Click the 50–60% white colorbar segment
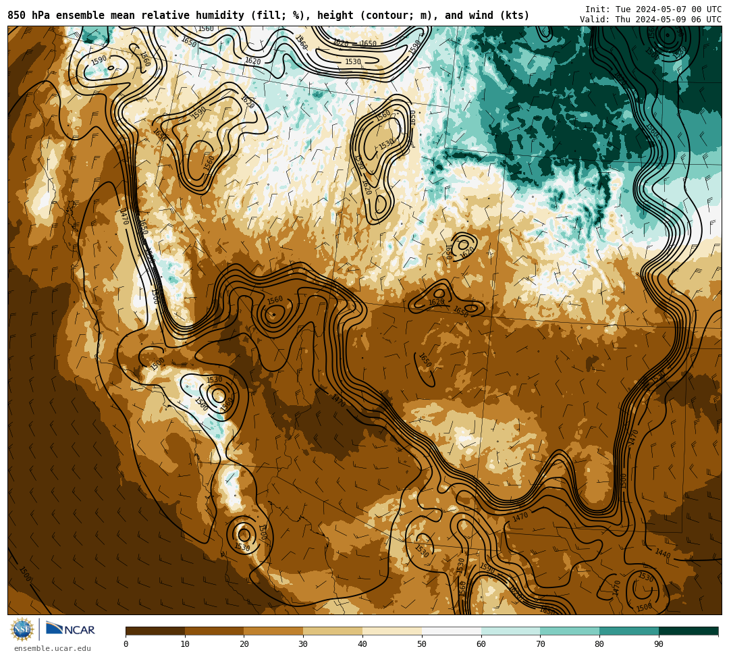The height and width of the screenshot is (657, 729). click(x=452, y=631)
